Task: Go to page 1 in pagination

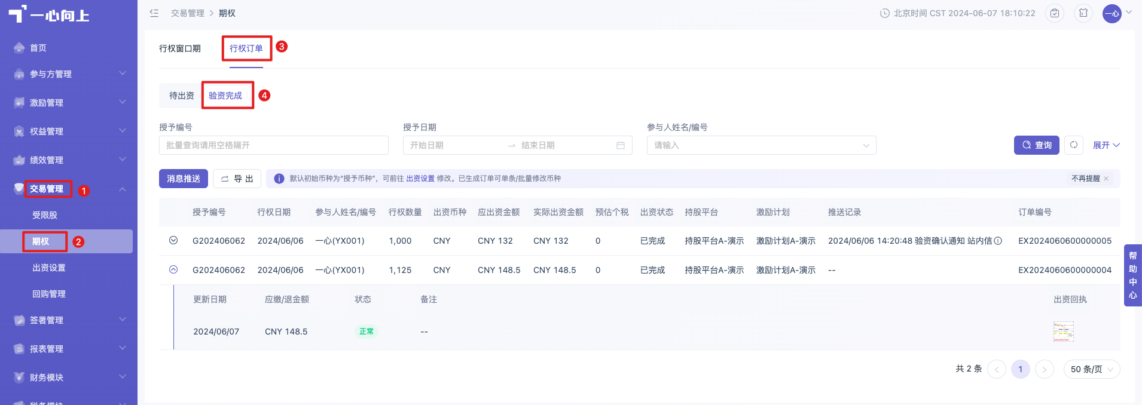Action: [1021, 369]
